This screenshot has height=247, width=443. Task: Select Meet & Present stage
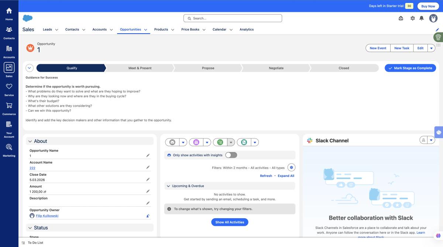[140, 68]
